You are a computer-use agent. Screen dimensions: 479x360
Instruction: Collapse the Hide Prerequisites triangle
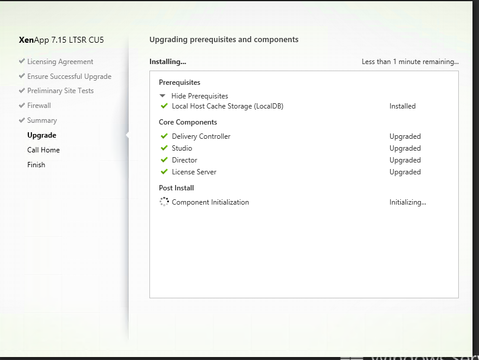click(162, 96)
